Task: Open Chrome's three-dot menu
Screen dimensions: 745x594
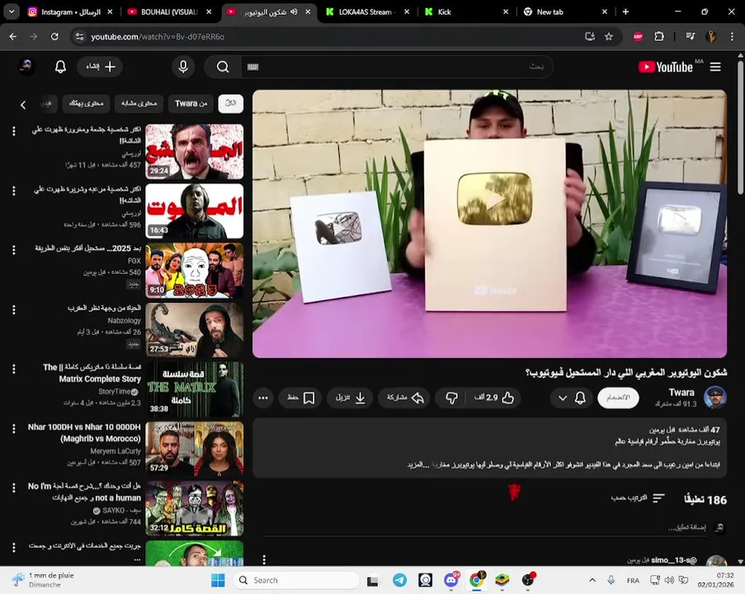Action: point(732,36)
